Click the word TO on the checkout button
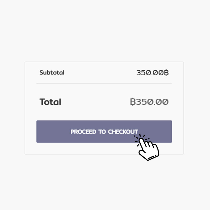 (102, 132)
